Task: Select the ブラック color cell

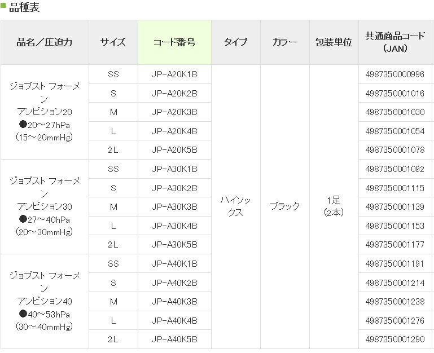Action: click(x=284, y=206)
